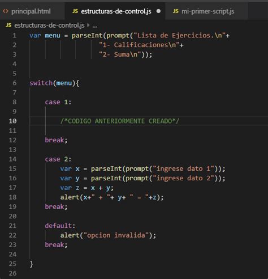This screenshot has height=279, width=268.
Task: Click line number 6 in the gutter
Action: (15, 83)
